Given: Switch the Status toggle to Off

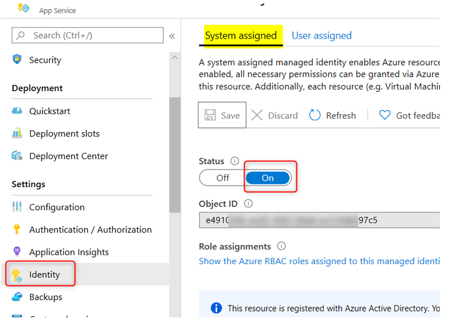Looking at the screenshot, I should tap(223, 178).
